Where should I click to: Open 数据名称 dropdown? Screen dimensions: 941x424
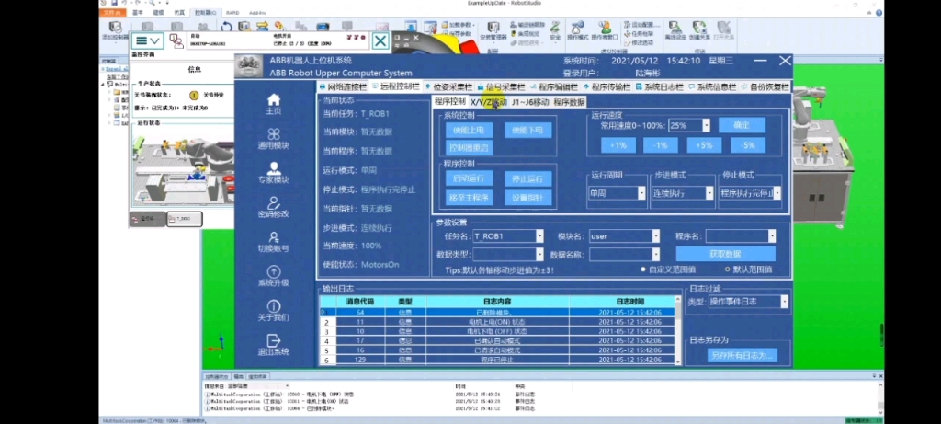tap(624, 255)
